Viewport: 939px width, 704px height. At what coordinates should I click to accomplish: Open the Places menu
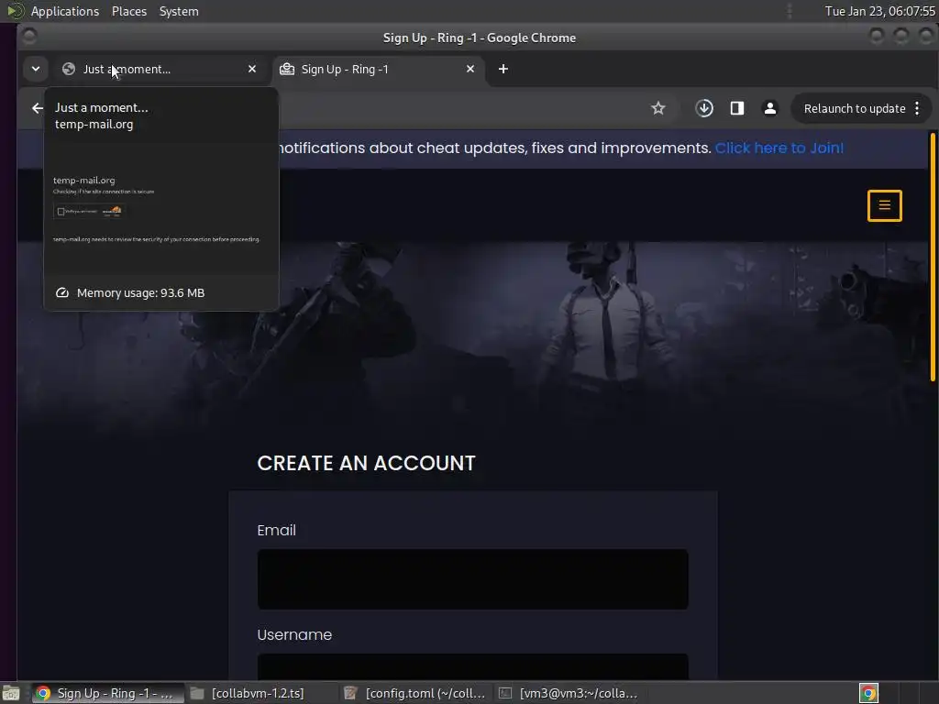(128, 11)
